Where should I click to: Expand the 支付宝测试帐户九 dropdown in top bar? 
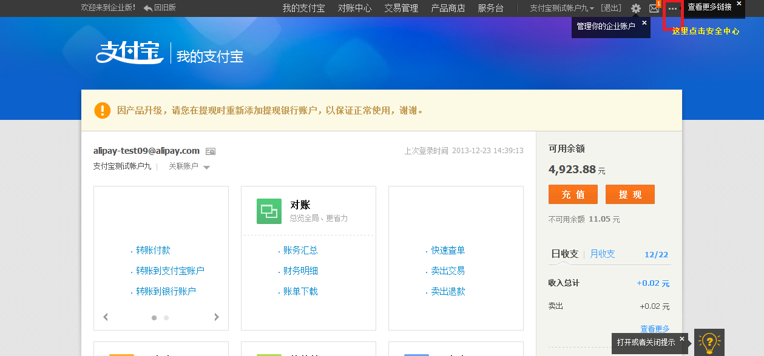[x=562, y=8]
